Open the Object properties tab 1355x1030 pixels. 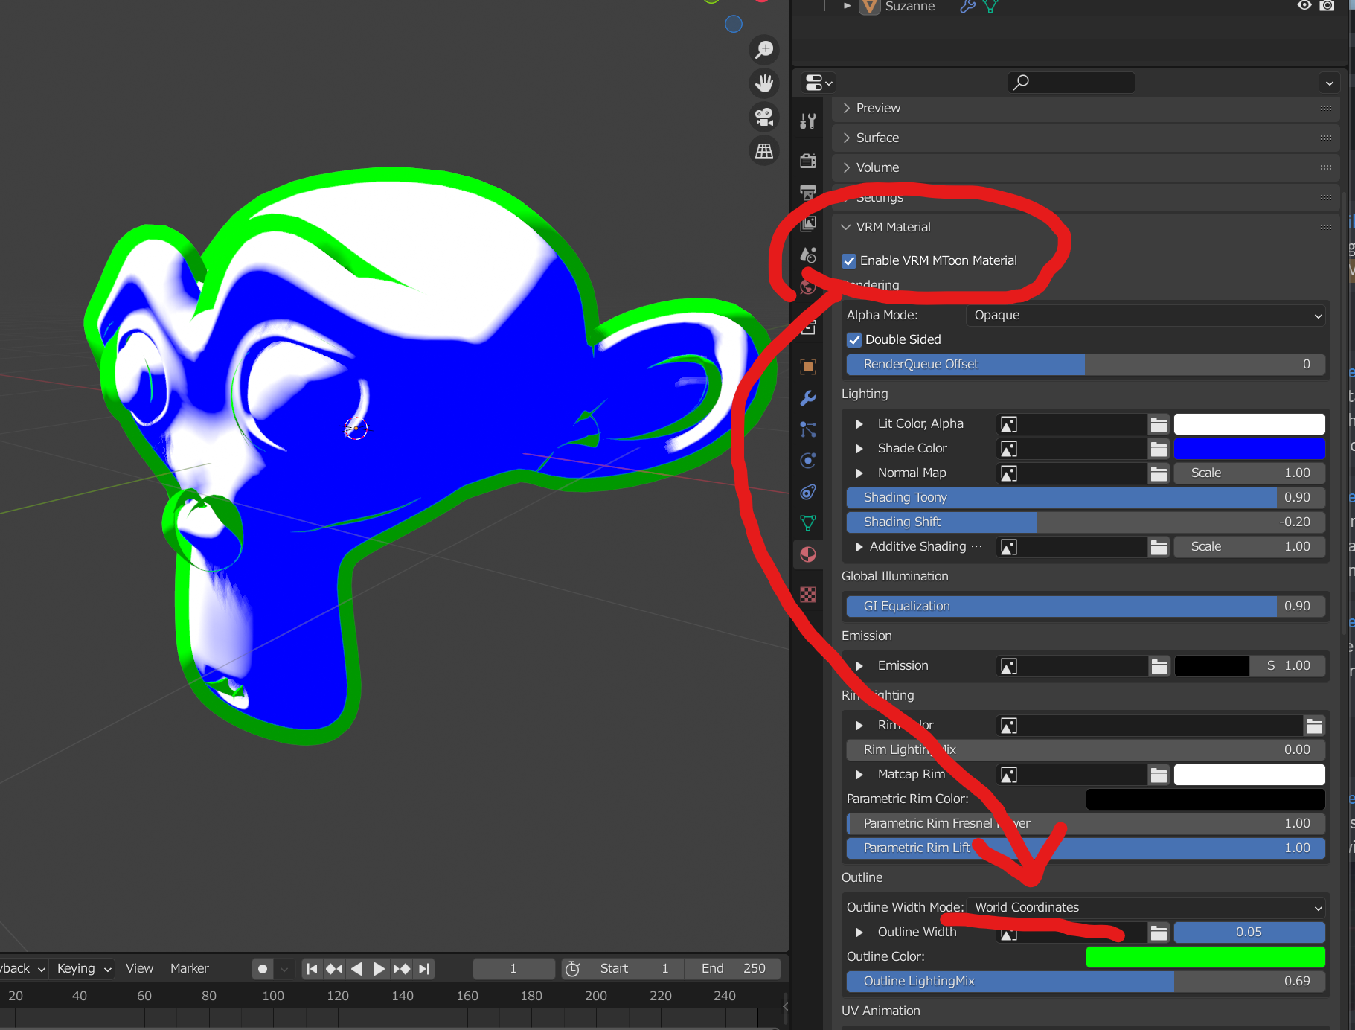coord(808,367)
